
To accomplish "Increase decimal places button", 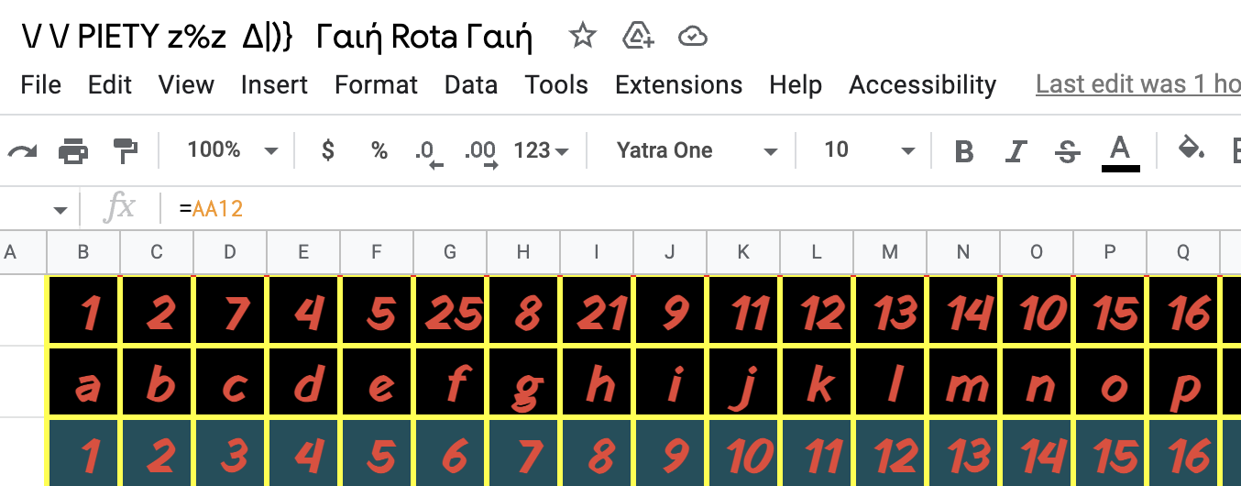I will tap(481, 152).
